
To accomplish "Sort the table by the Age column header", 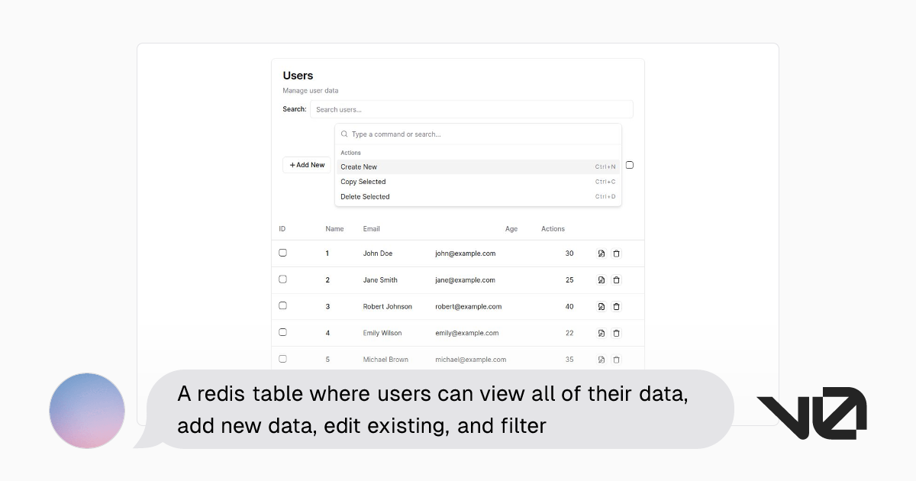I will (x=511, y=228).
